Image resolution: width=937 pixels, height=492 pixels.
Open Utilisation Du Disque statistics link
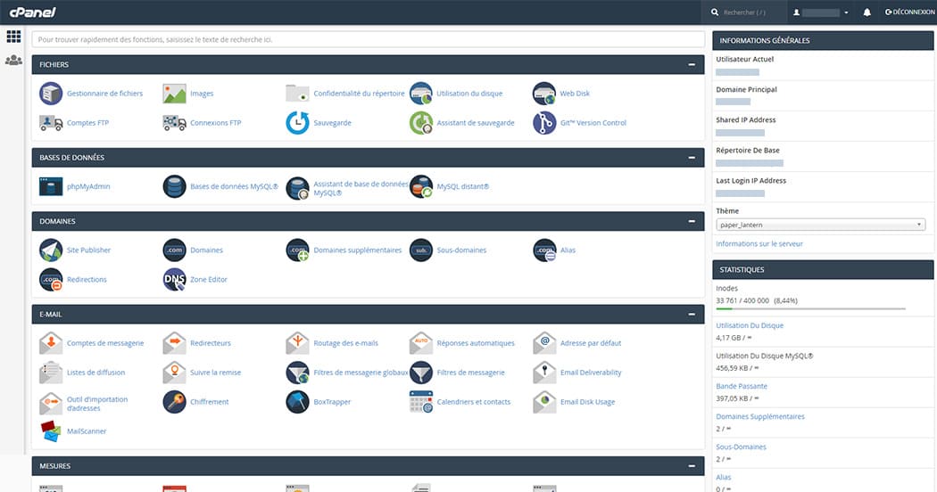pyautogui.click(x=750, y=326)
